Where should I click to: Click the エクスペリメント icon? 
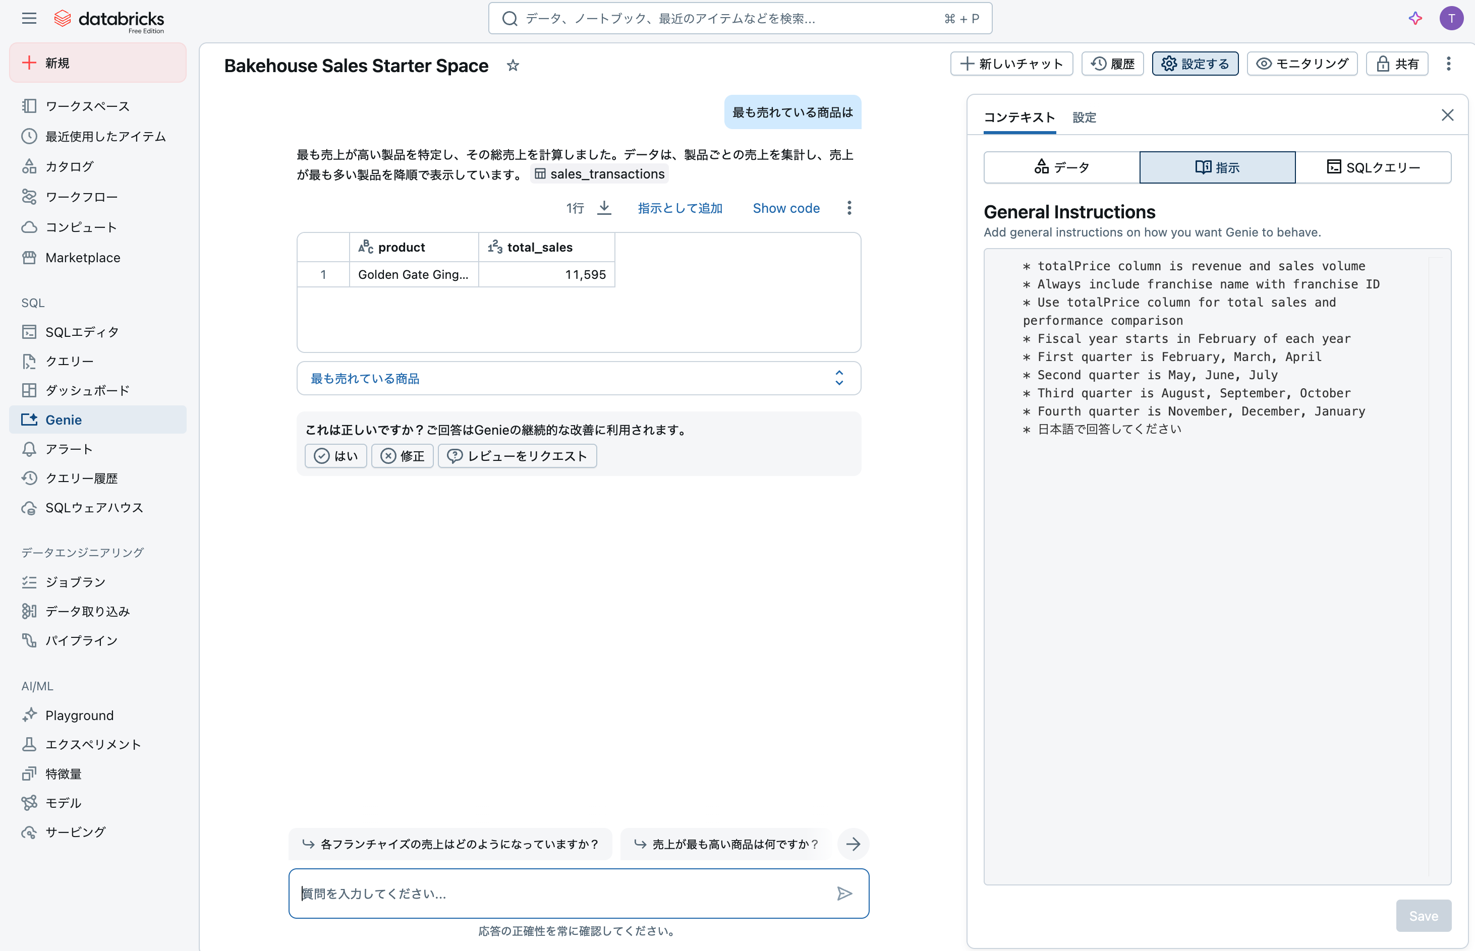pyautogui.click(x=29, y=744)
